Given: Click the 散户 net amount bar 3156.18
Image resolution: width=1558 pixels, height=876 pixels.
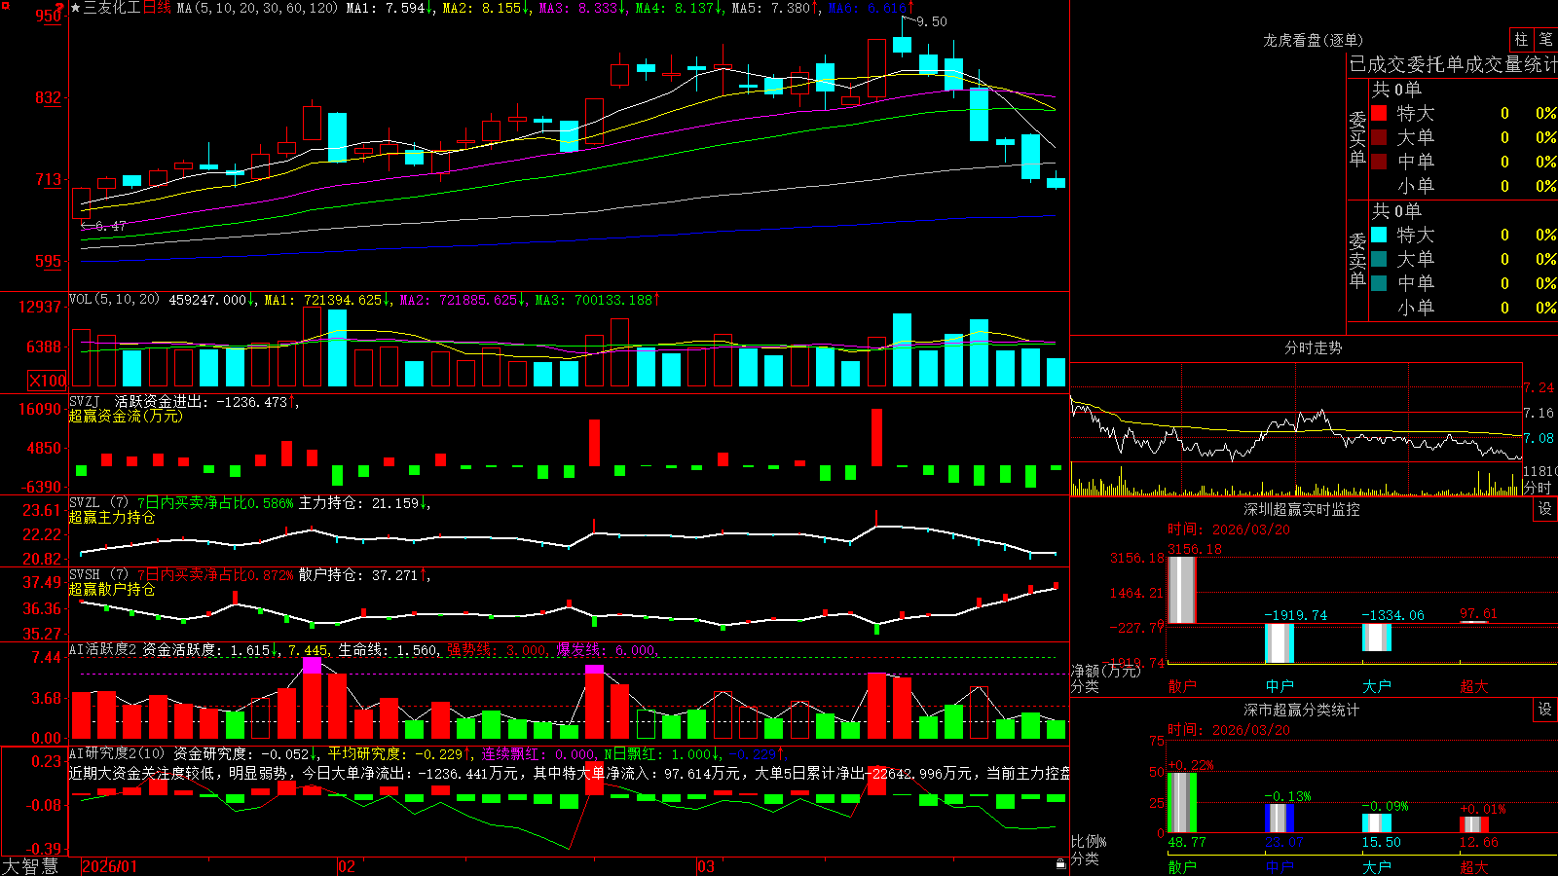Looking at the screenshot, I should point(1182,590).
